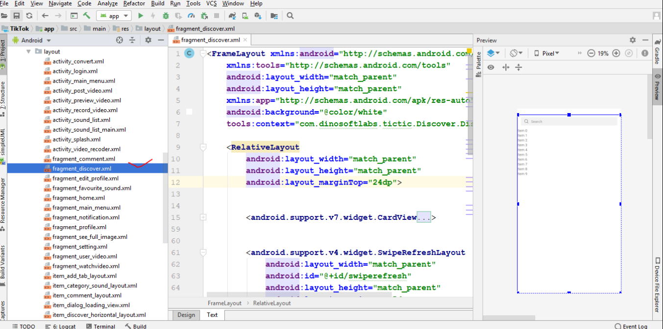Toggle the Build Variants tool window tab
This screenshot has height=329, width=663.
(3, 265)
